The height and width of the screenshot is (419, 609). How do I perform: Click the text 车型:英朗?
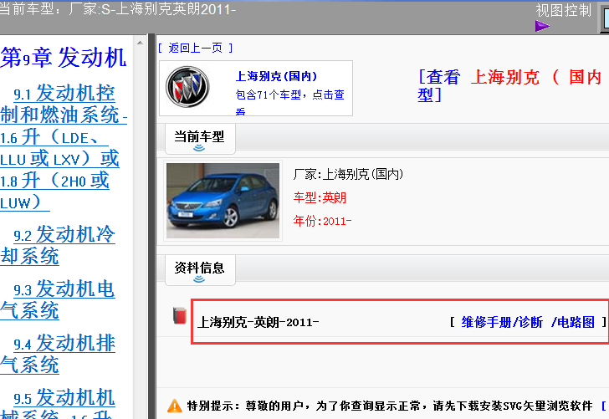point(320,197)
